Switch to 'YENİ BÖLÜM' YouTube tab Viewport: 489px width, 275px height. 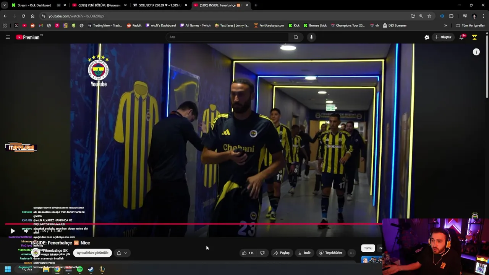(x=99, y=5)
